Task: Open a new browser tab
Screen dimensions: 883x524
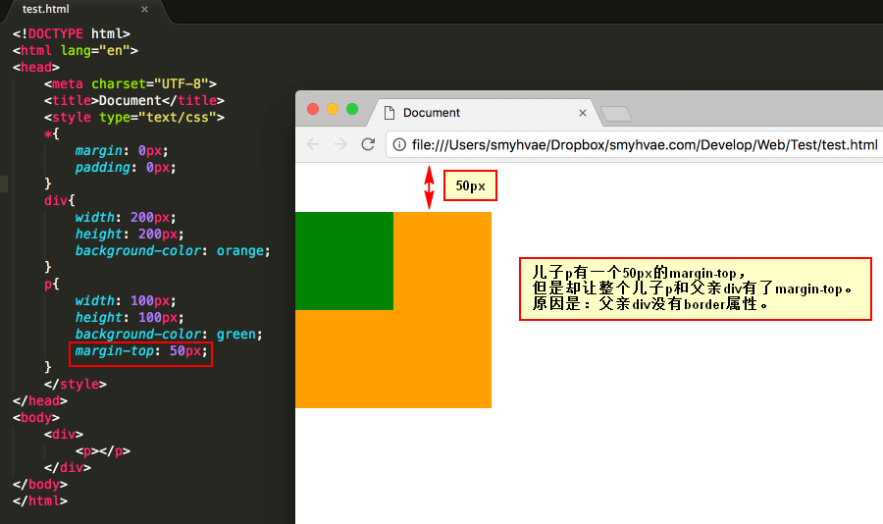Action: point(616,114)
